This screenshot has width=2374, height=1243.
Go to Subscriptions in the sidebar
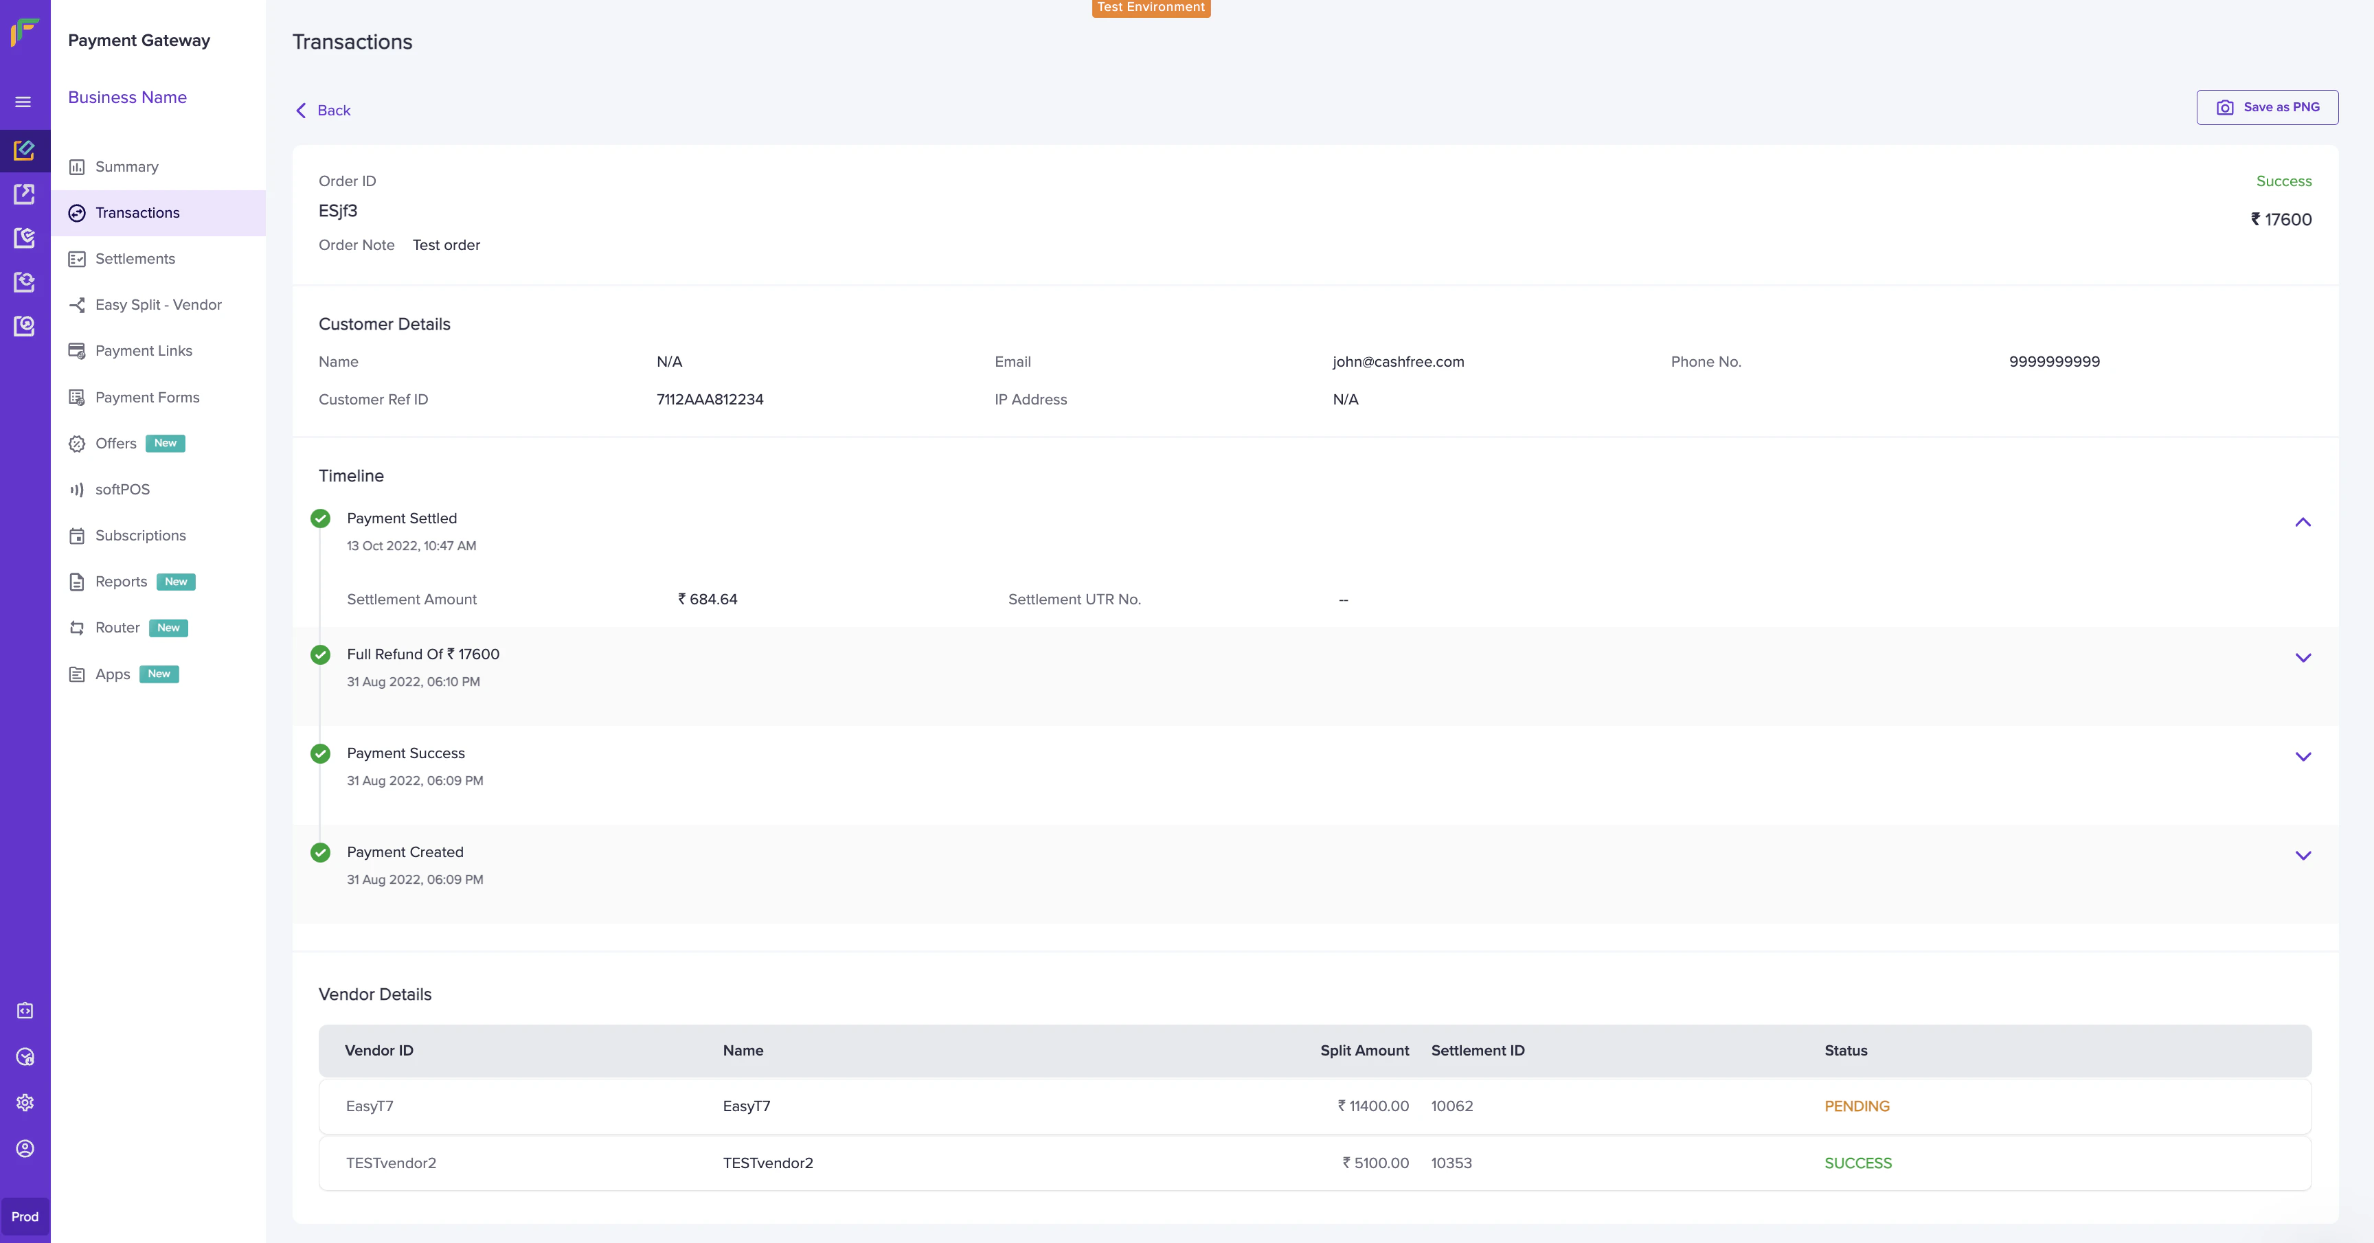point(140,536)
